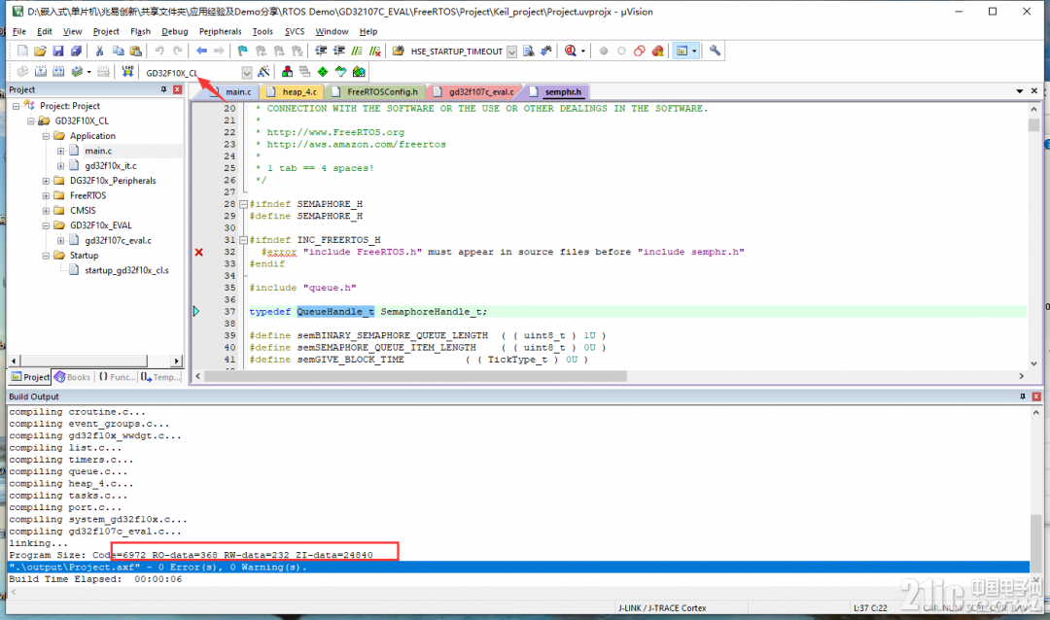Undo the last edit via the Undo icon
This screenshot has height=620, width=1050.
159,51
